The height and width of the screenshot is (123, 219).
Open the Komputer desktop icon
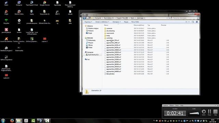pos(19,3)
